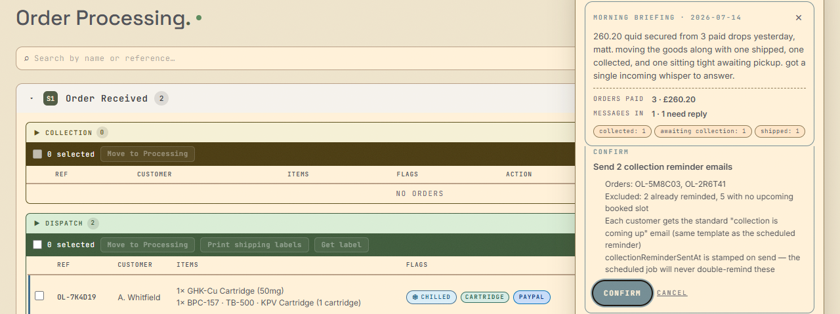840x314 pixels.
Task: Collapse the Order Received section
Action: pyautogui.click(x=31, y=98)
